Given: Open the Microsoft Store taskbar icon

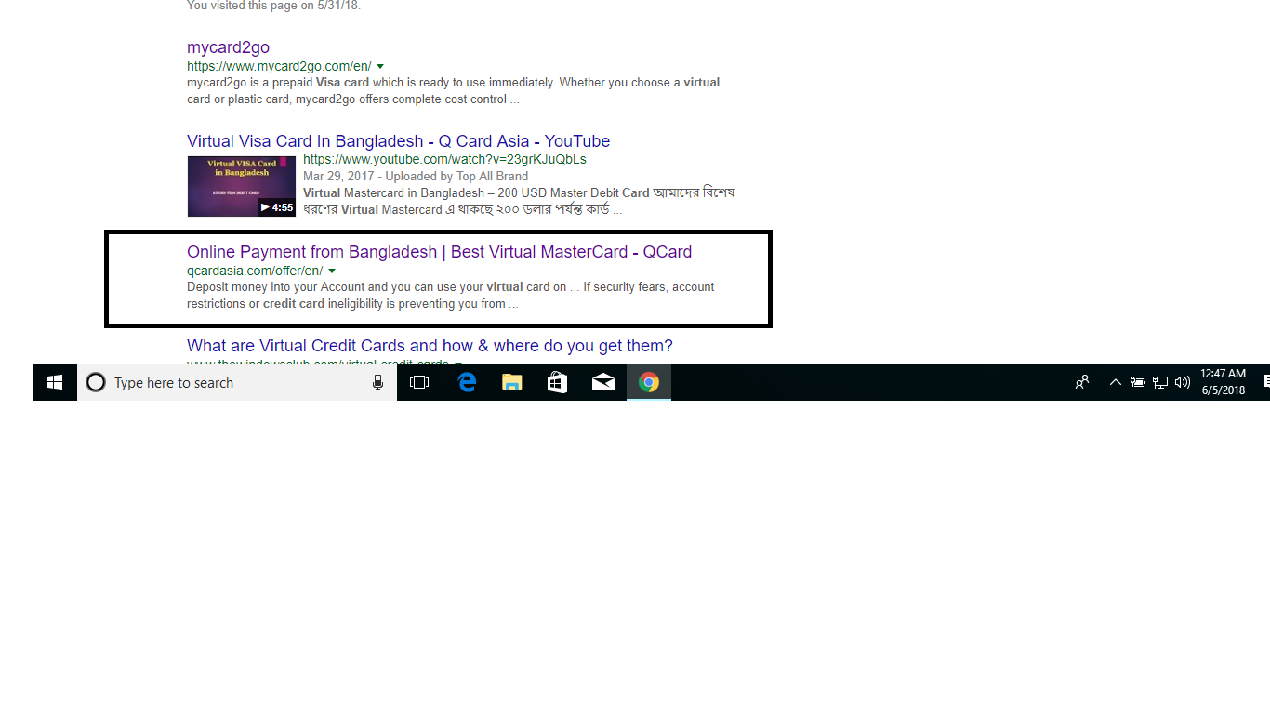Looking at the screenshot, I should click(x=558, y=382).
